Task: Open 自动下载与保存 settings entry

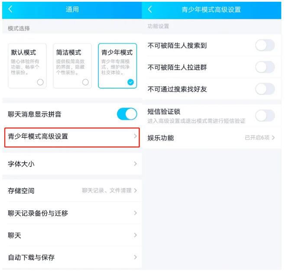Action: (x=72, y=257)
